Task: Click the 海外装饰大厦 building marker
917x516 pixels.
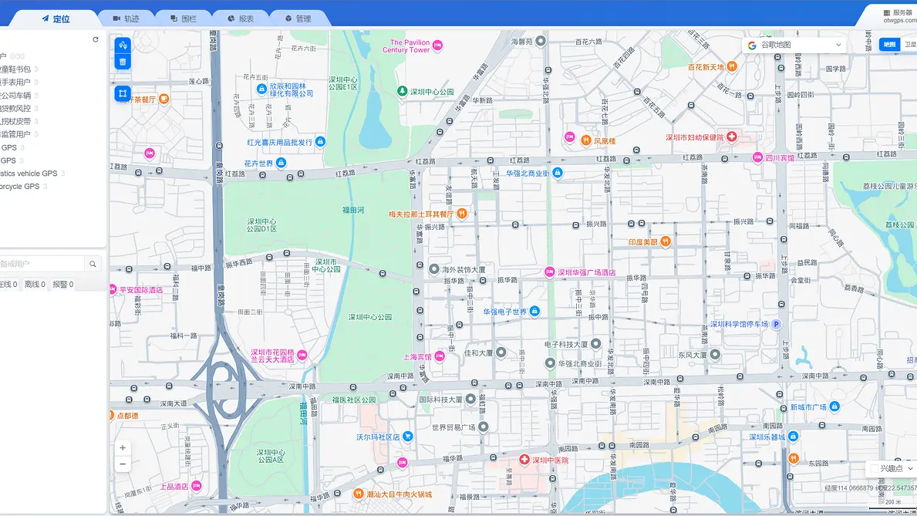Action: point(434,269)
